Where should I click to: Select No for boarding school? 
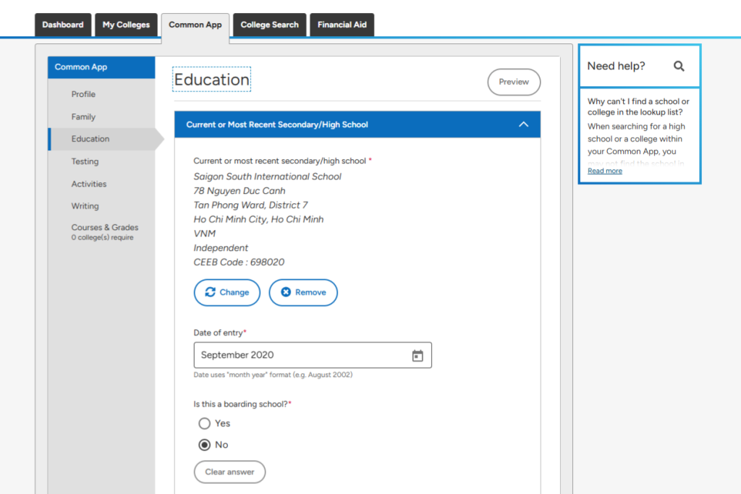click(x=205, y=445)
